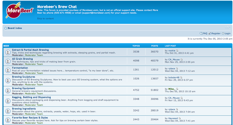Click forum icon for Favorite Beer Recipes & Styles

click(8, 120)
